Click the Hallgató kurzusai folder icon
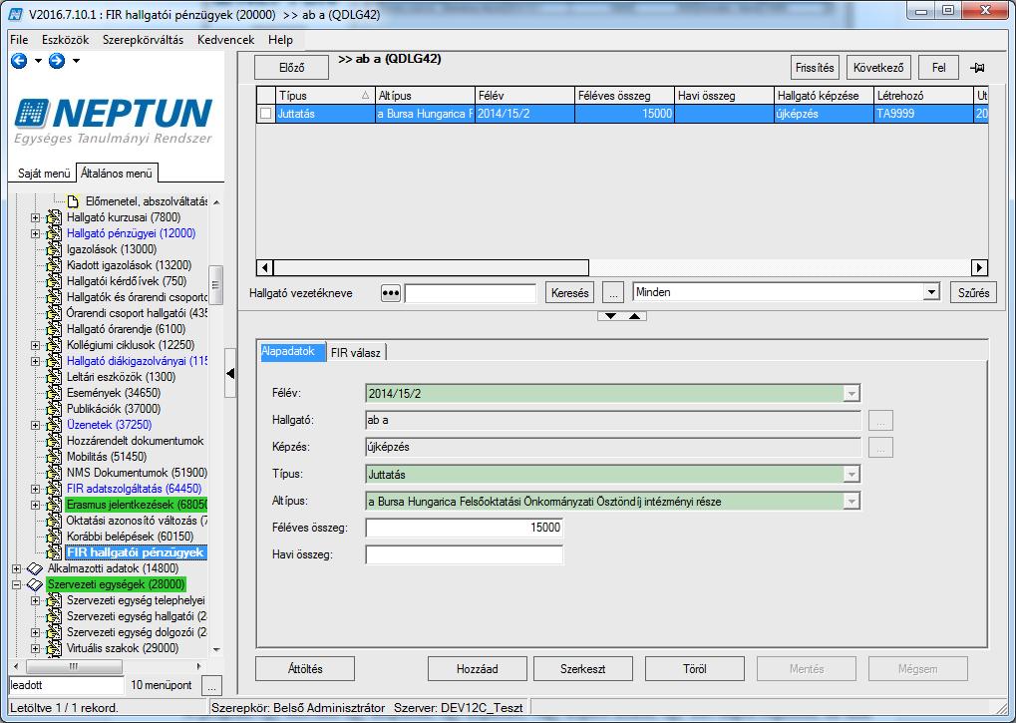The image size is (1016, 723). coord(55,217)
